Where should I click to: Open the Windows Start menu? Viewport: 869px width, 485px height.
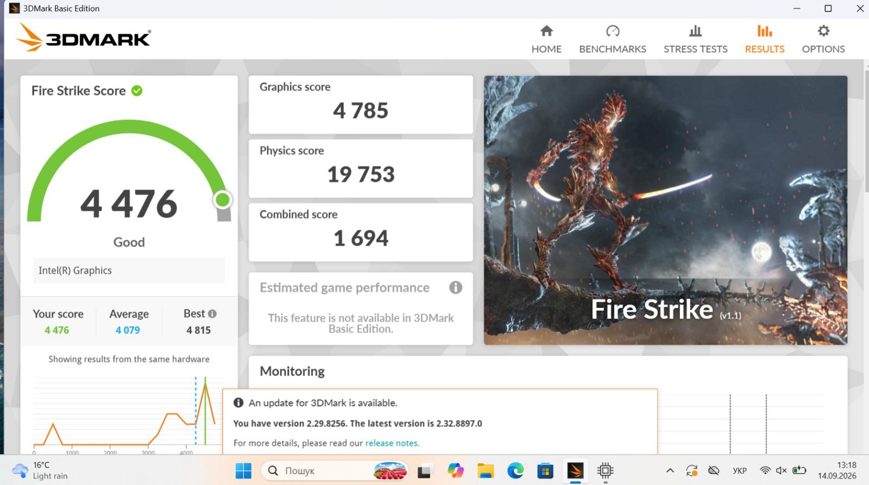coord(243,470)
